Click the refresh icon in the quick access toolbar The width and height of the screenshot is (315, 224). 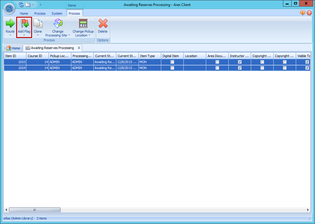pos(20,4)
